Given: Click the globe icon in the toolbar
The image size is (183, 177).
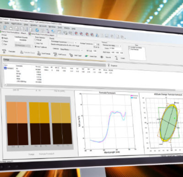Looking at the screenshot, I should coord(53,31).
